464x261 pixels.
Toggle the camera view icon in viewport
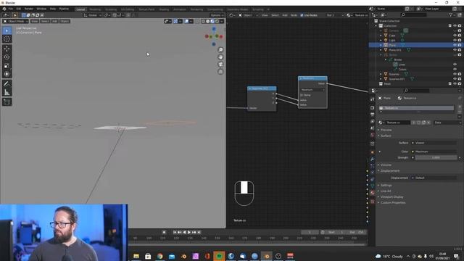(x=220, y=65)
